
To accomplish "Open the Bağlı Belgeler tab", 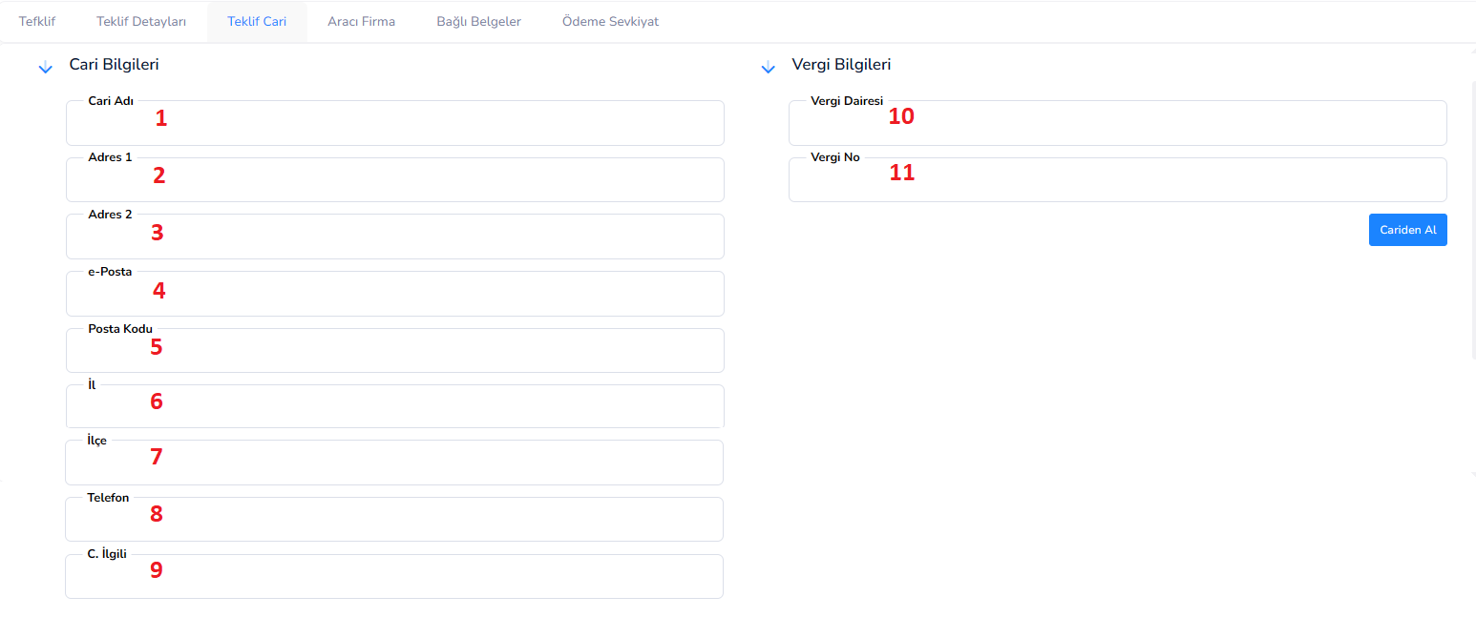I will [478, 21].
